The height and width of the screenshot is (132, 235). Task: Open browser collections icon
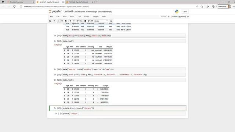click(213, 7)
